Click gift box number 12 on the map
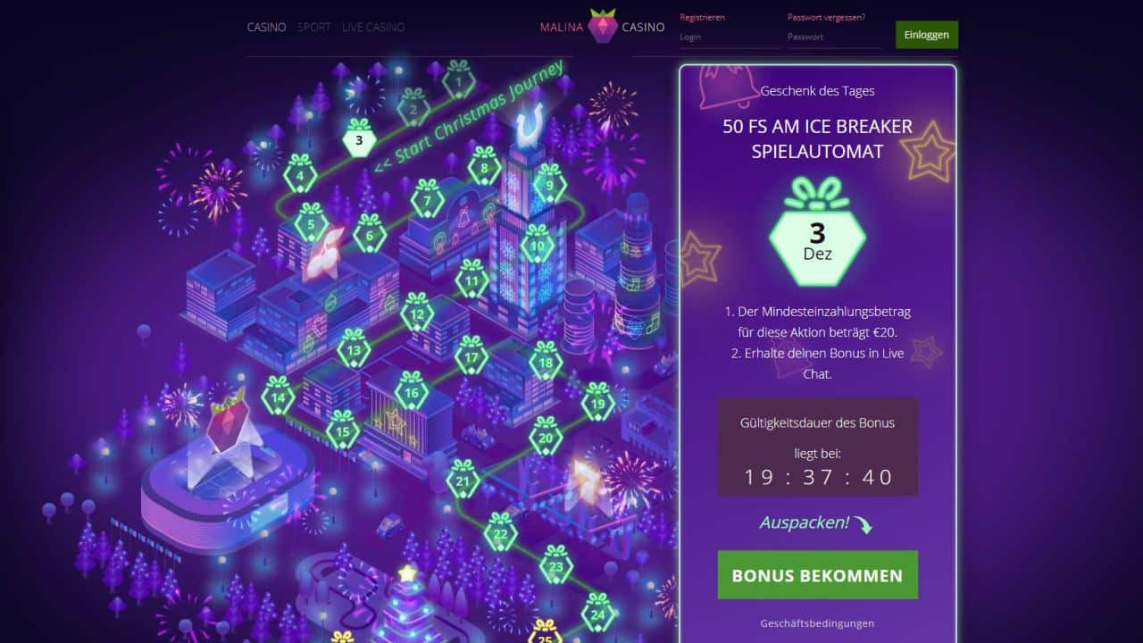The image size is (1143, 643). (x=417, y=312)
